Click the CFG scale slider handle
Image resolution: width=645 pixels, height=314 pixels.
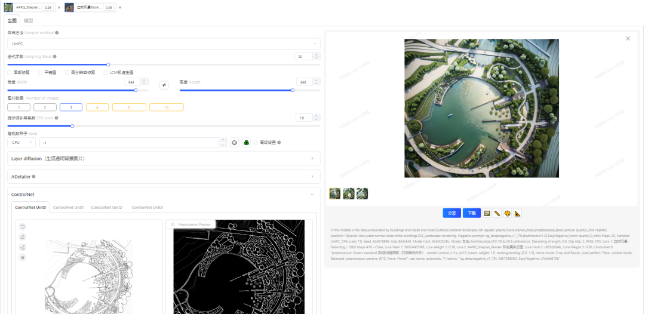(72, 126)
